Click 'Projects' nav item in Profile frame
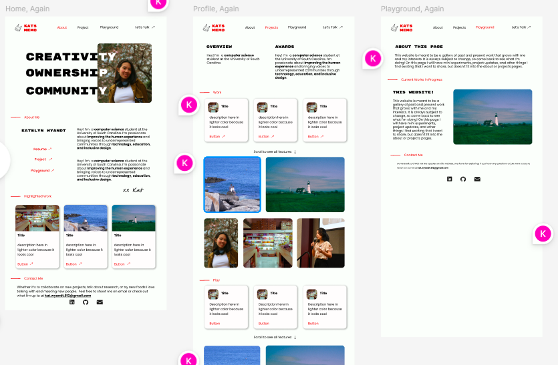 [271, 27]
